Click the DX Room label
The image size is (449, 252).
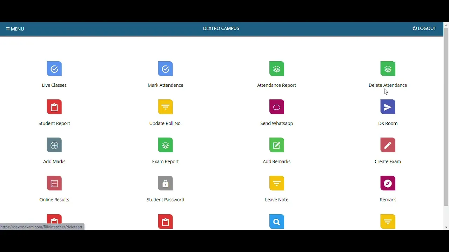tap(388, 123)
